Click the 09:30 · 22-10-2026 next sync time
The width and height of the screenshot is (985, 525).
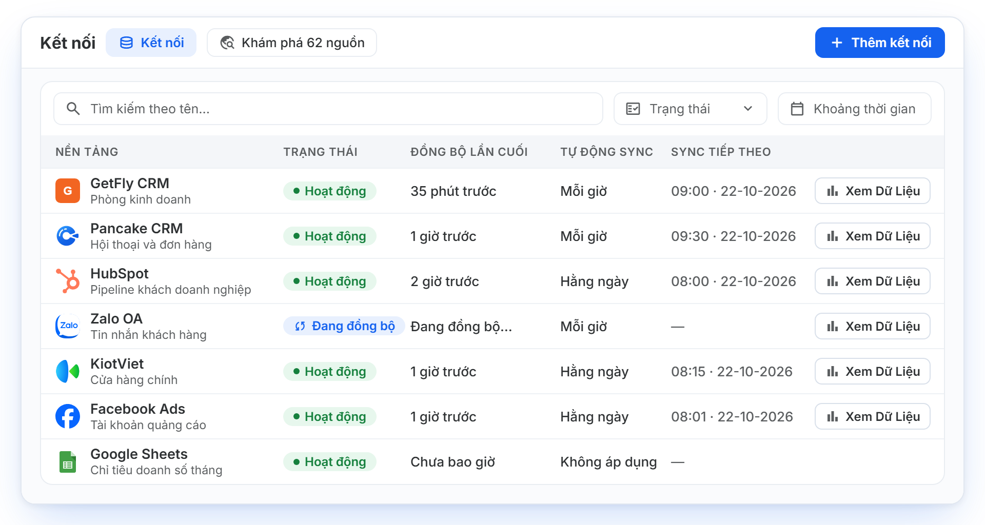pos(734,236)
